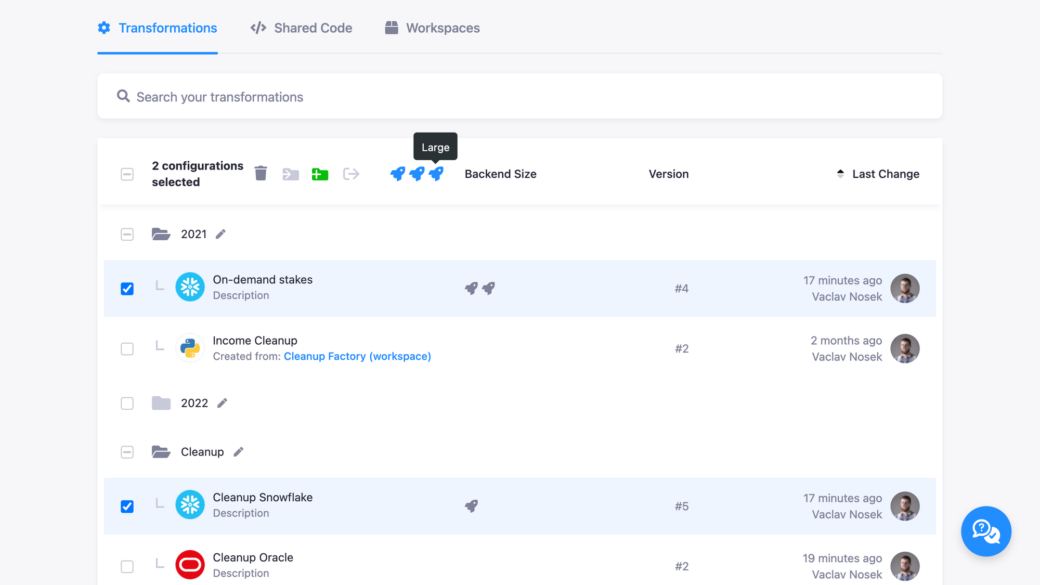Set backend size to Large rocket

pos(436,174)
